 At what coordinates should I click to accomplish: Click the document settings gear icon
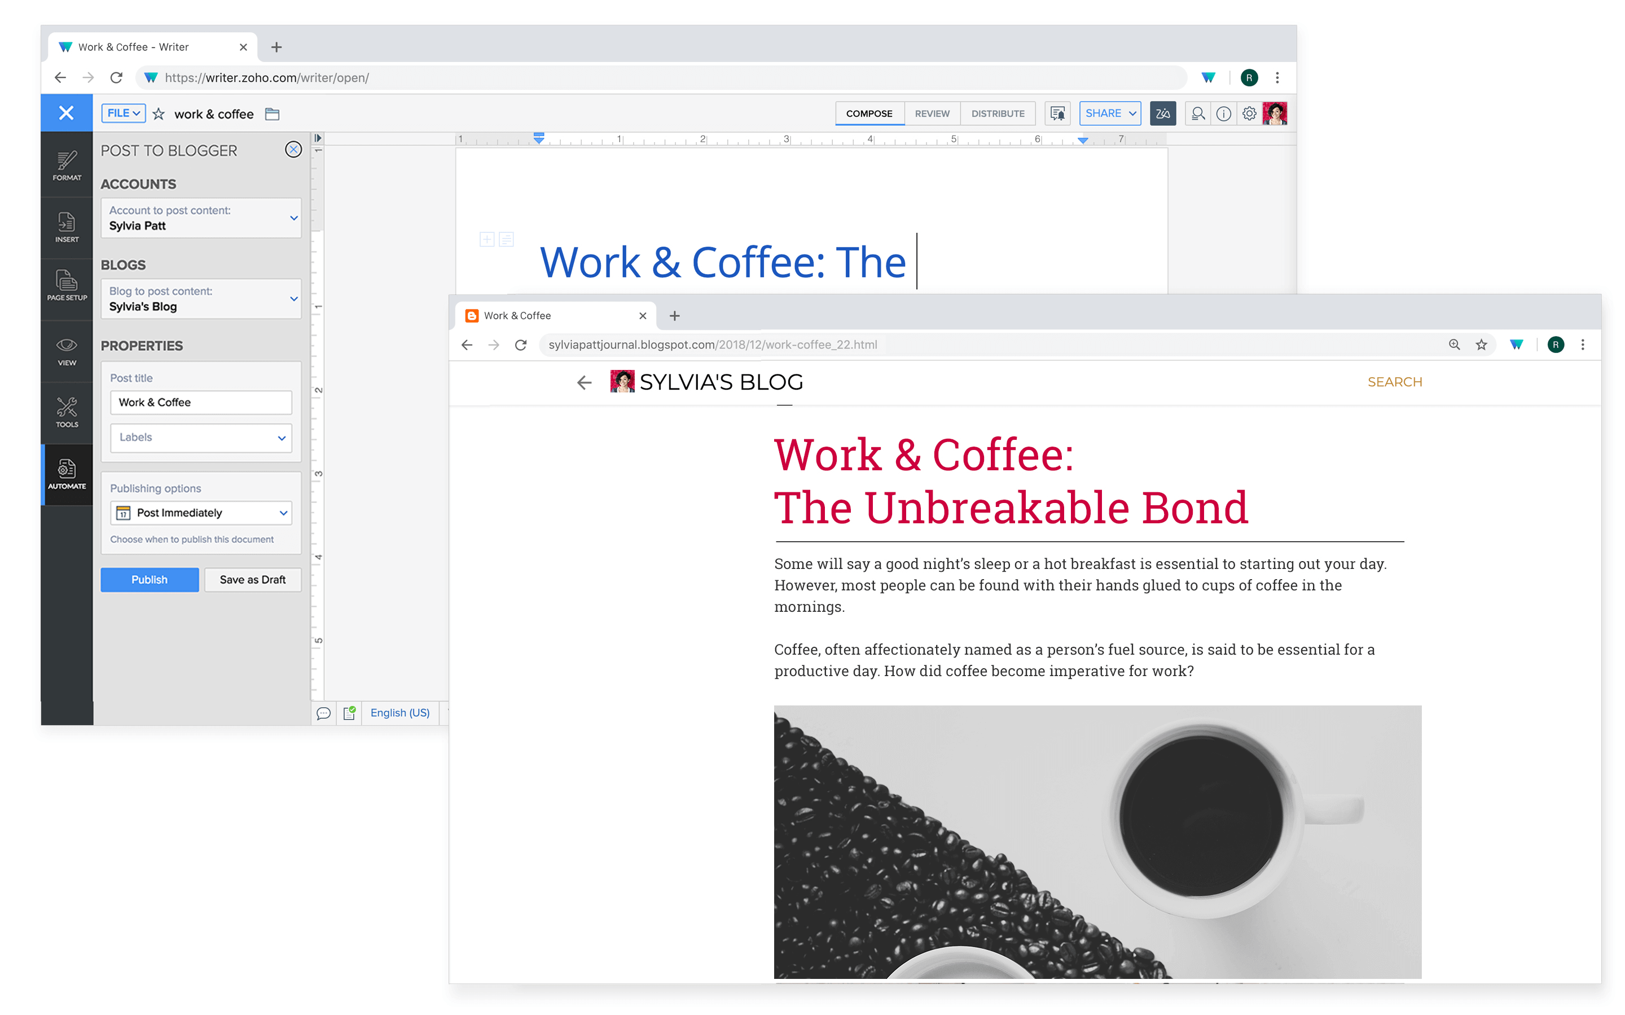pyautogui.click(x=1248, y=113)
